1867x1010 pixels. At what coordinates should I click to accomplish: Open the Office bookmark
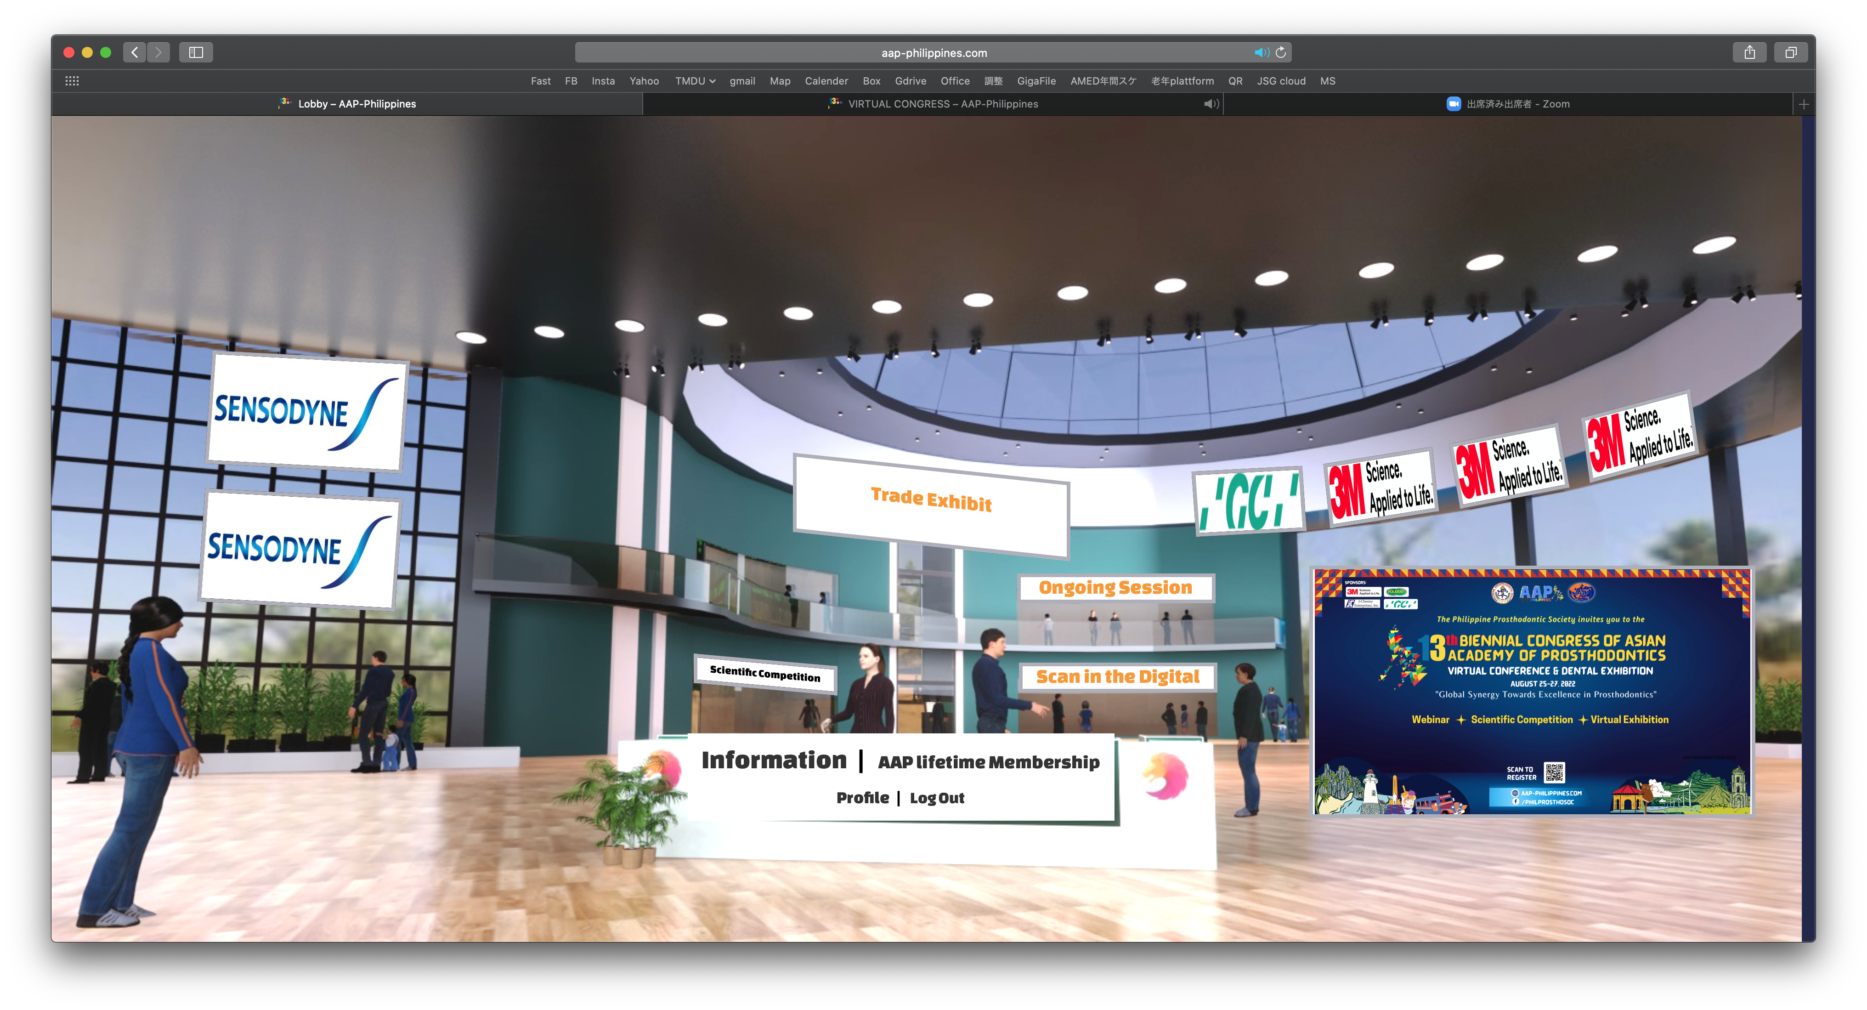coord(955,81)
